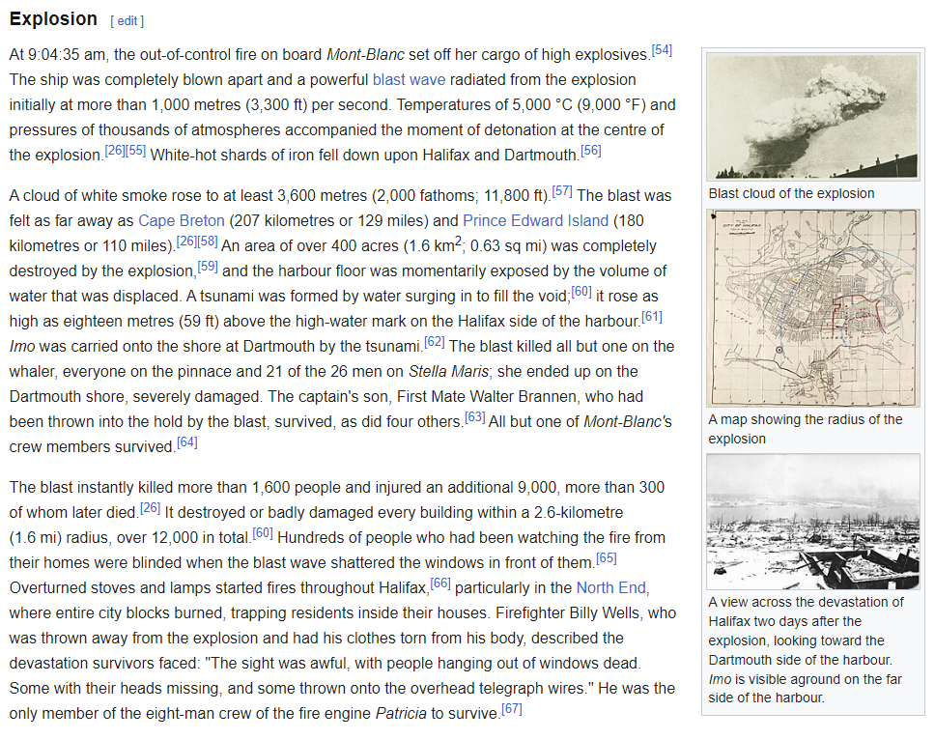The image size is (935, 740).
Task: Click the name 'First Mate Walter Brannen'
Action: 487,396
